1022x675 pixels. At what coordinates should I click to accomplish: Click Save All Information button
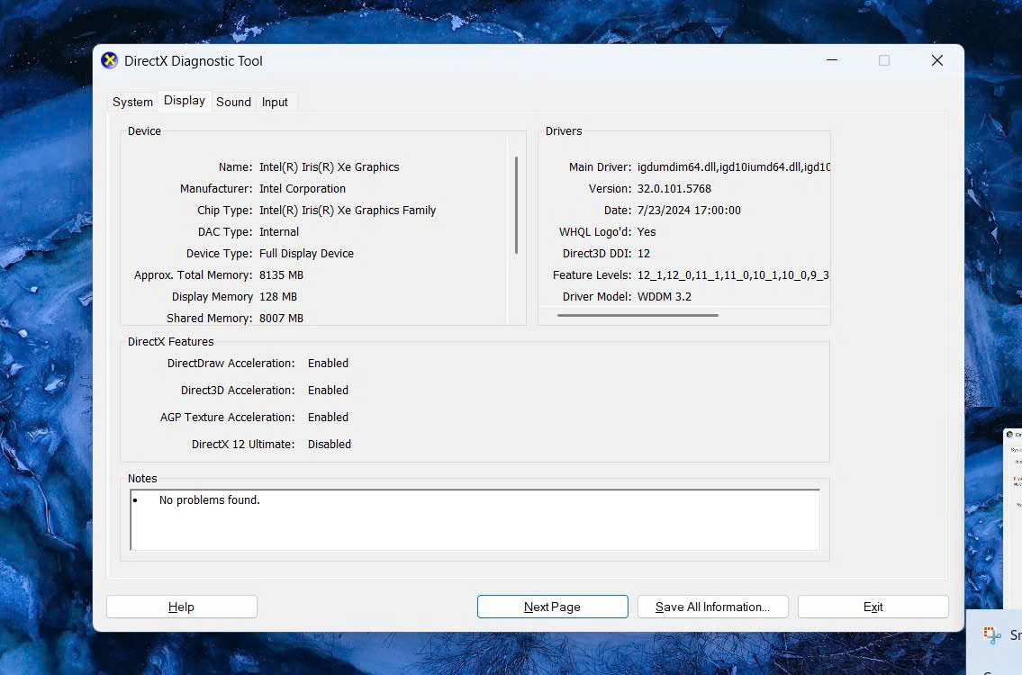712,607
